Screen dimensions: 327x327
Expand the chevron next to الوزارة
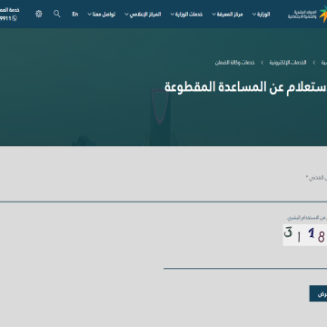pos(254,15)
